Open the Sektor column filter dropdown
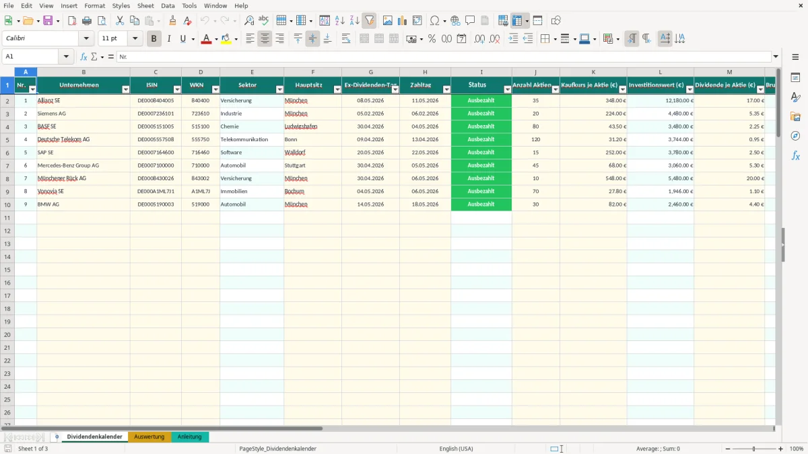This screenshot has height=454, width=808. (x=279, y=89)
